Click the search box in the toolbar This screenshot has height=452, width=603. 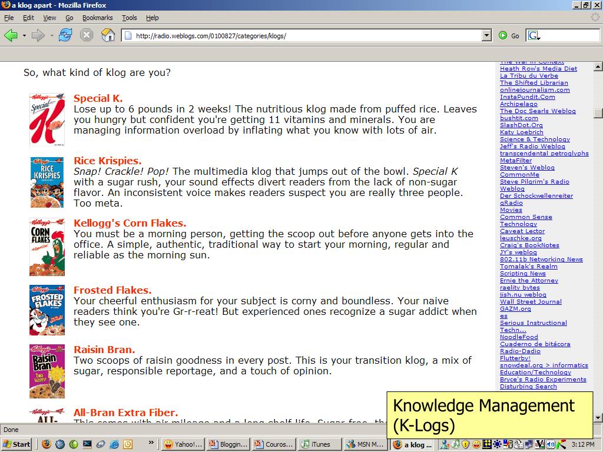562,36
